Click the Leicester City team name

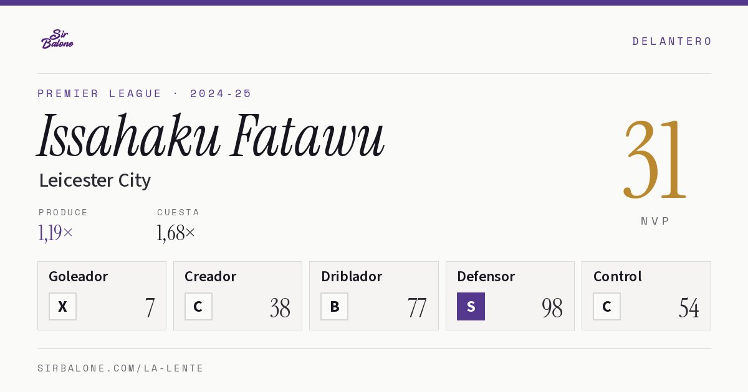point(95,180)
